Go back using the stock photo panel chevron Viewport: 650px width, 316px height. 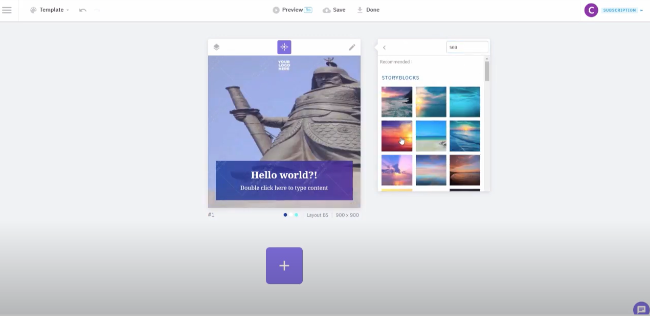tap(384, 47)
